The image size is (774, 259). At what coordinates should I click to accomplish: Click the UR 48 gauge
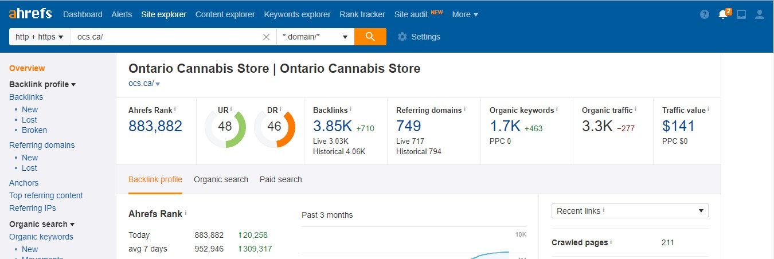[225, 127]
